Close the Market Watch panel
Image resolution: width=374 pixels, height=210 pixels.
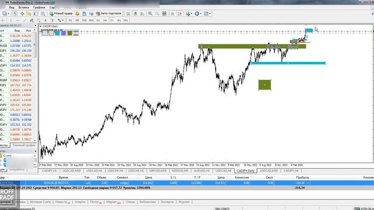[35, 26]
